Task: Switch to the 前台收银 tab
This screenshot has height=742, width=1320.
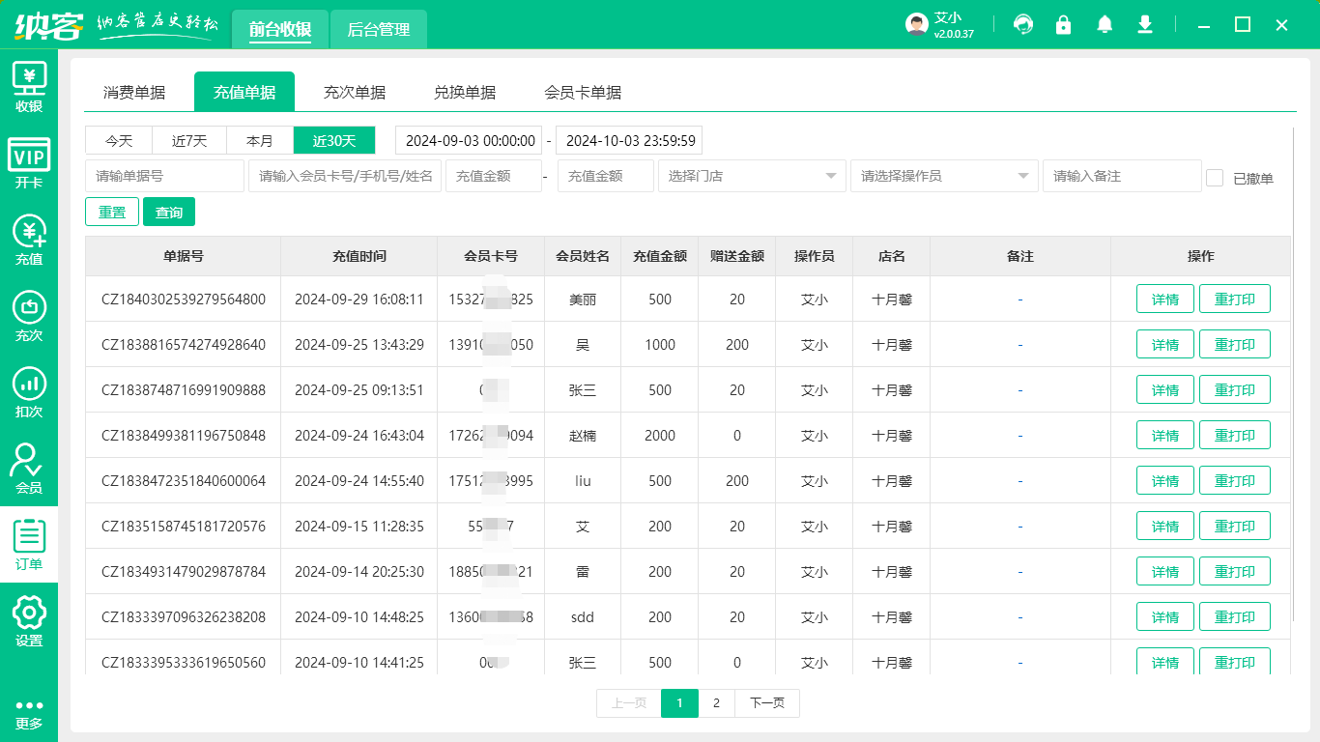Action: [280, 29]
